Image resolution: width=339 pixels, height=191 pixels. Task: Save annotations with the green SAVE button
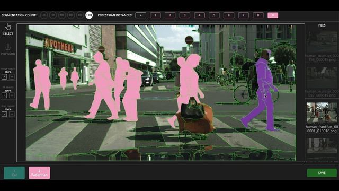coord(322,173)
